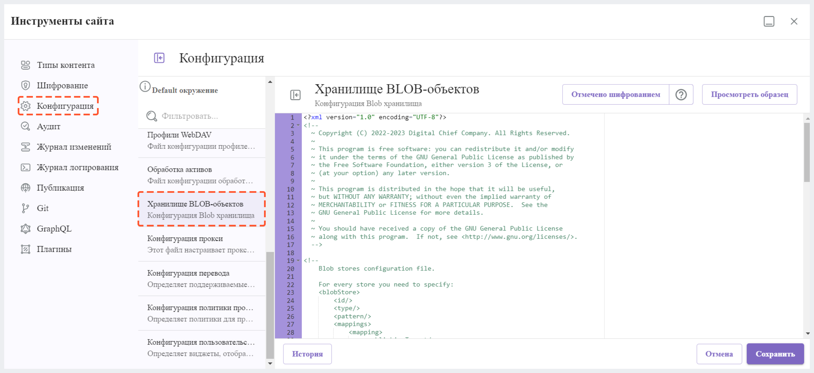Click line number 23 in gutter
The image size is (814, 373).
point(290,293)
